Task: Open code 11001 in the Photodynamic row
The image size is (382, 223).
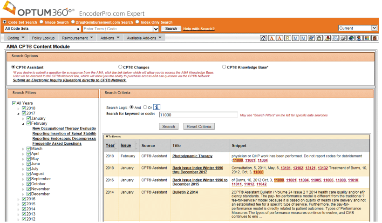Action: point(250,161)
